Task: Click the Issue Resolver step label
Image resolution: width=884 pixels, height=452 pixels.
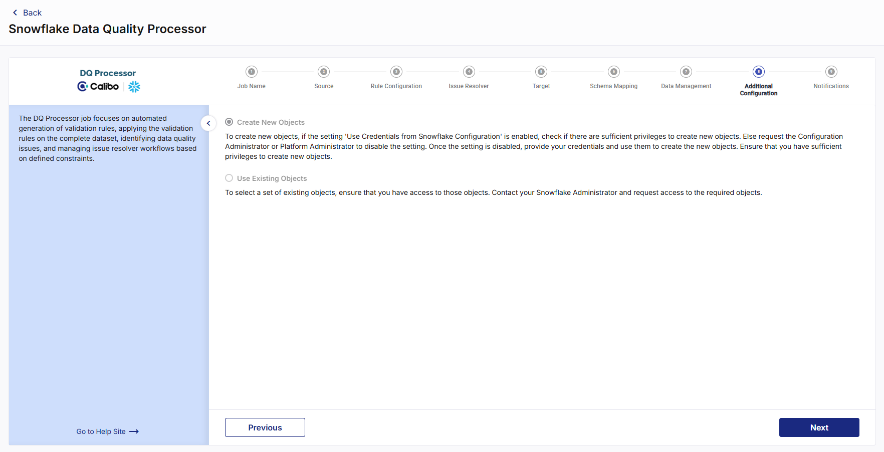Action: (x=469, y=86)
